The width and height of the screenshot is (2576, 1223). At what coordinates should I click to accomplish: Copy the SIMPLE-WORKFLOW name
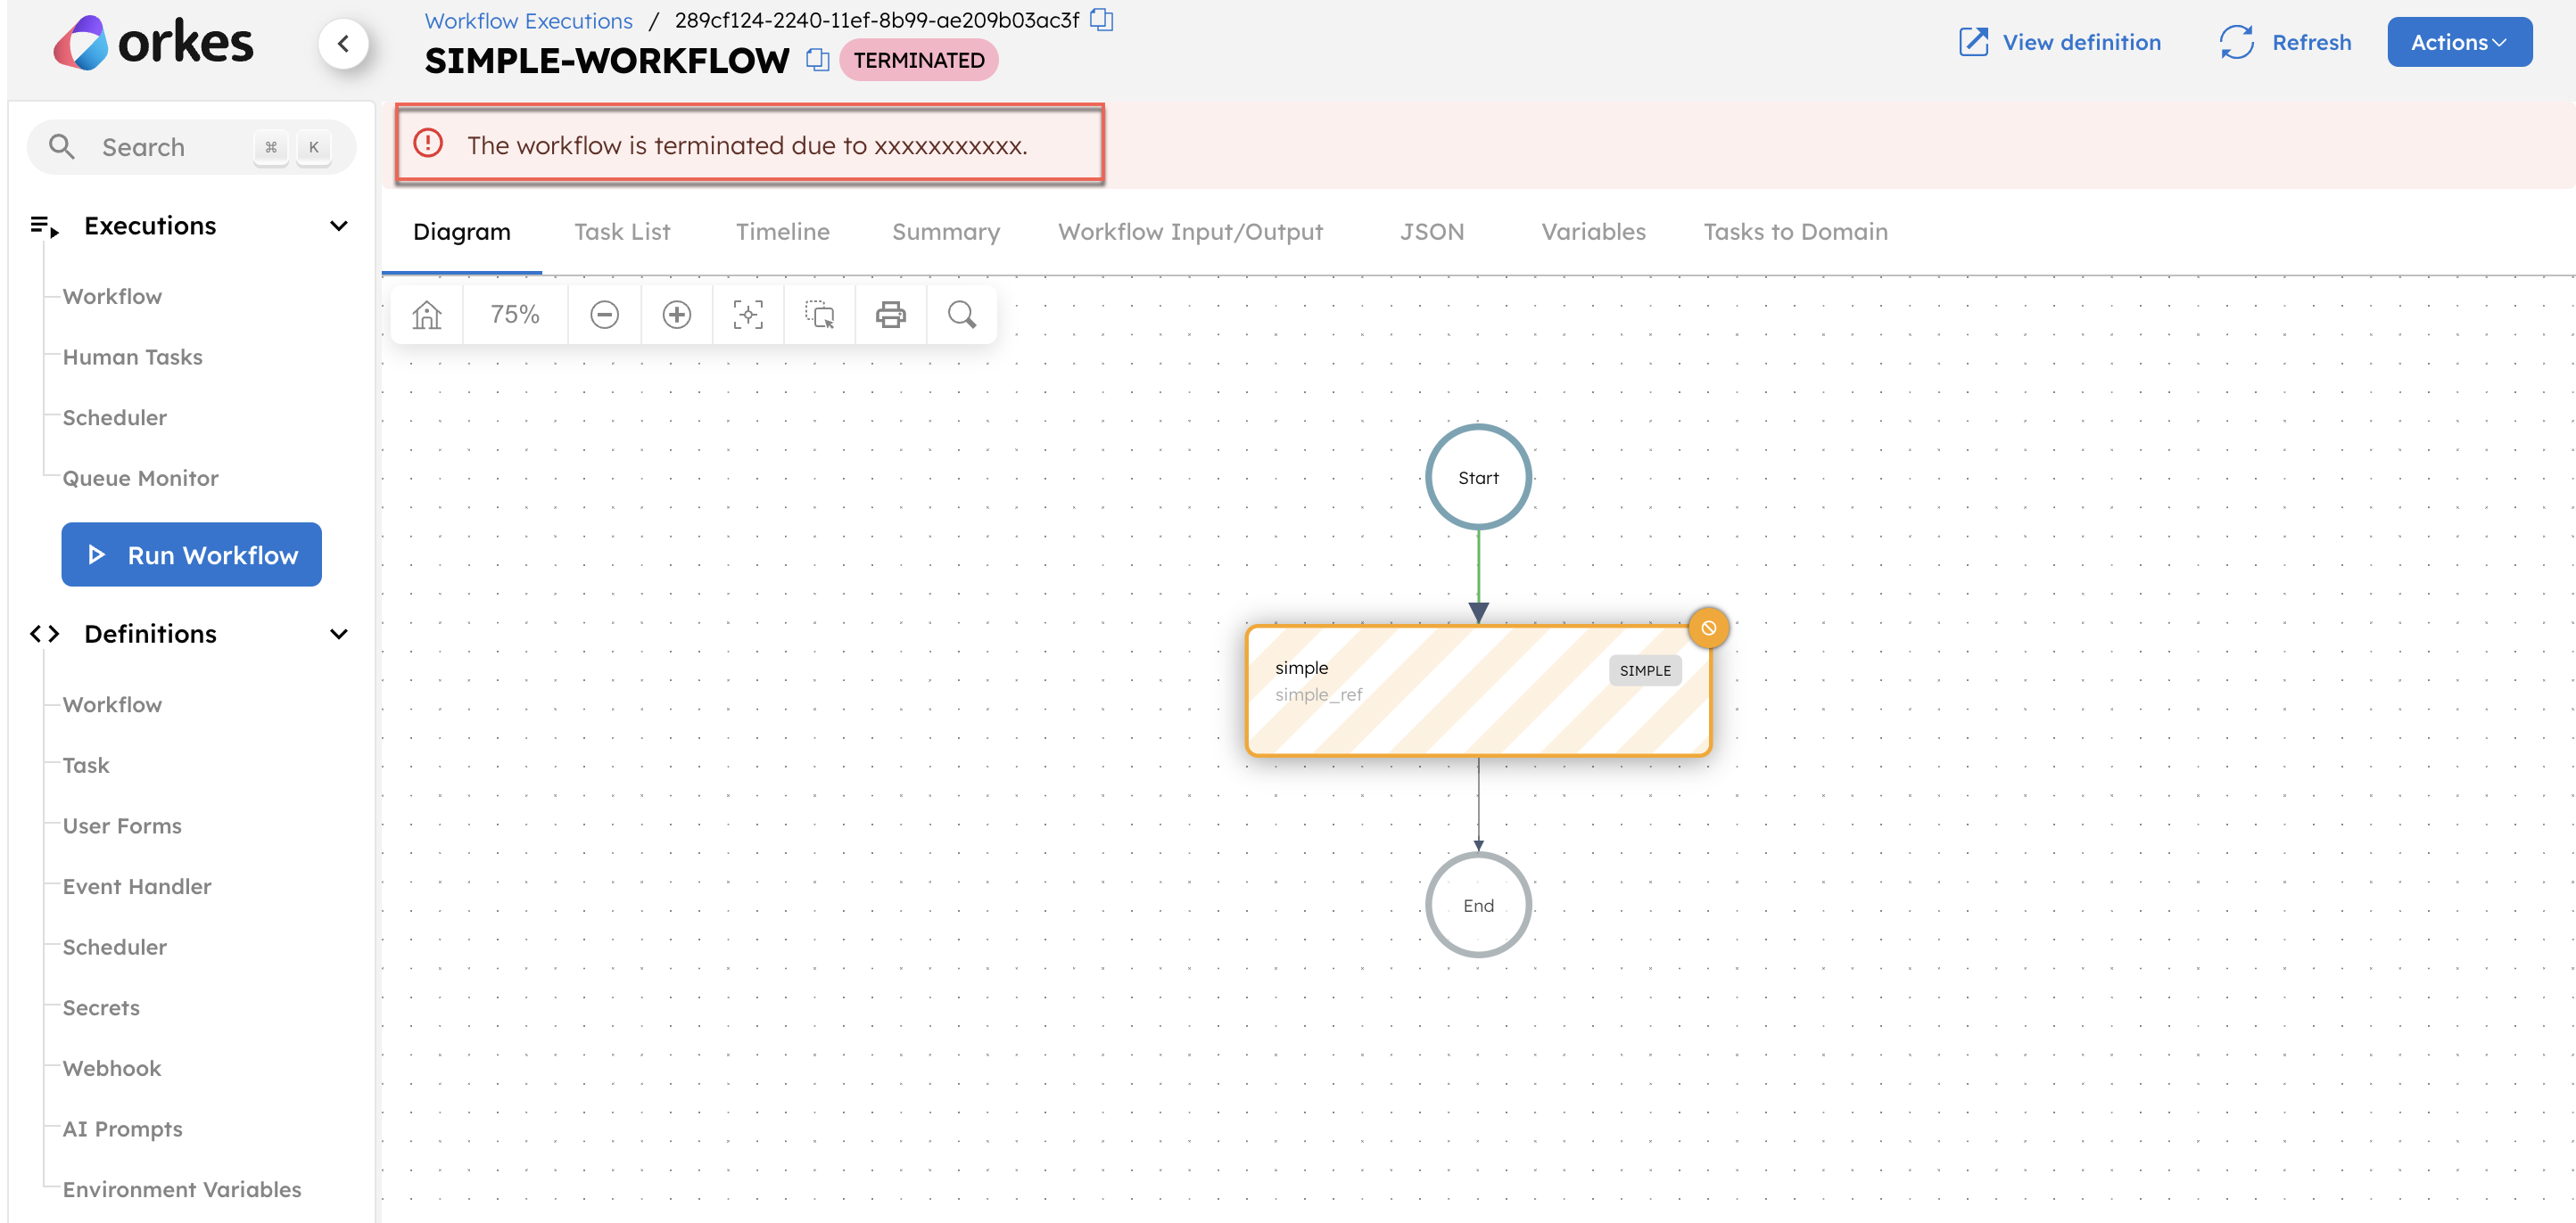point(817,60)
